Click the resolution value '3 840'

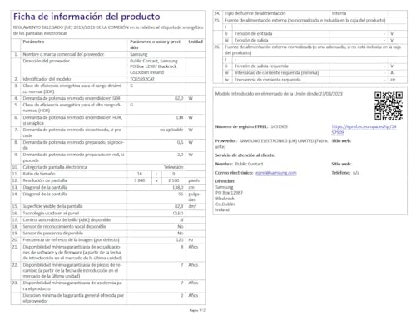[140, 180]
